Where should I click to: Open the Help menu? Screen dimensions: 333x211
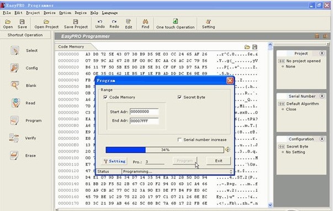click(94, 13)
